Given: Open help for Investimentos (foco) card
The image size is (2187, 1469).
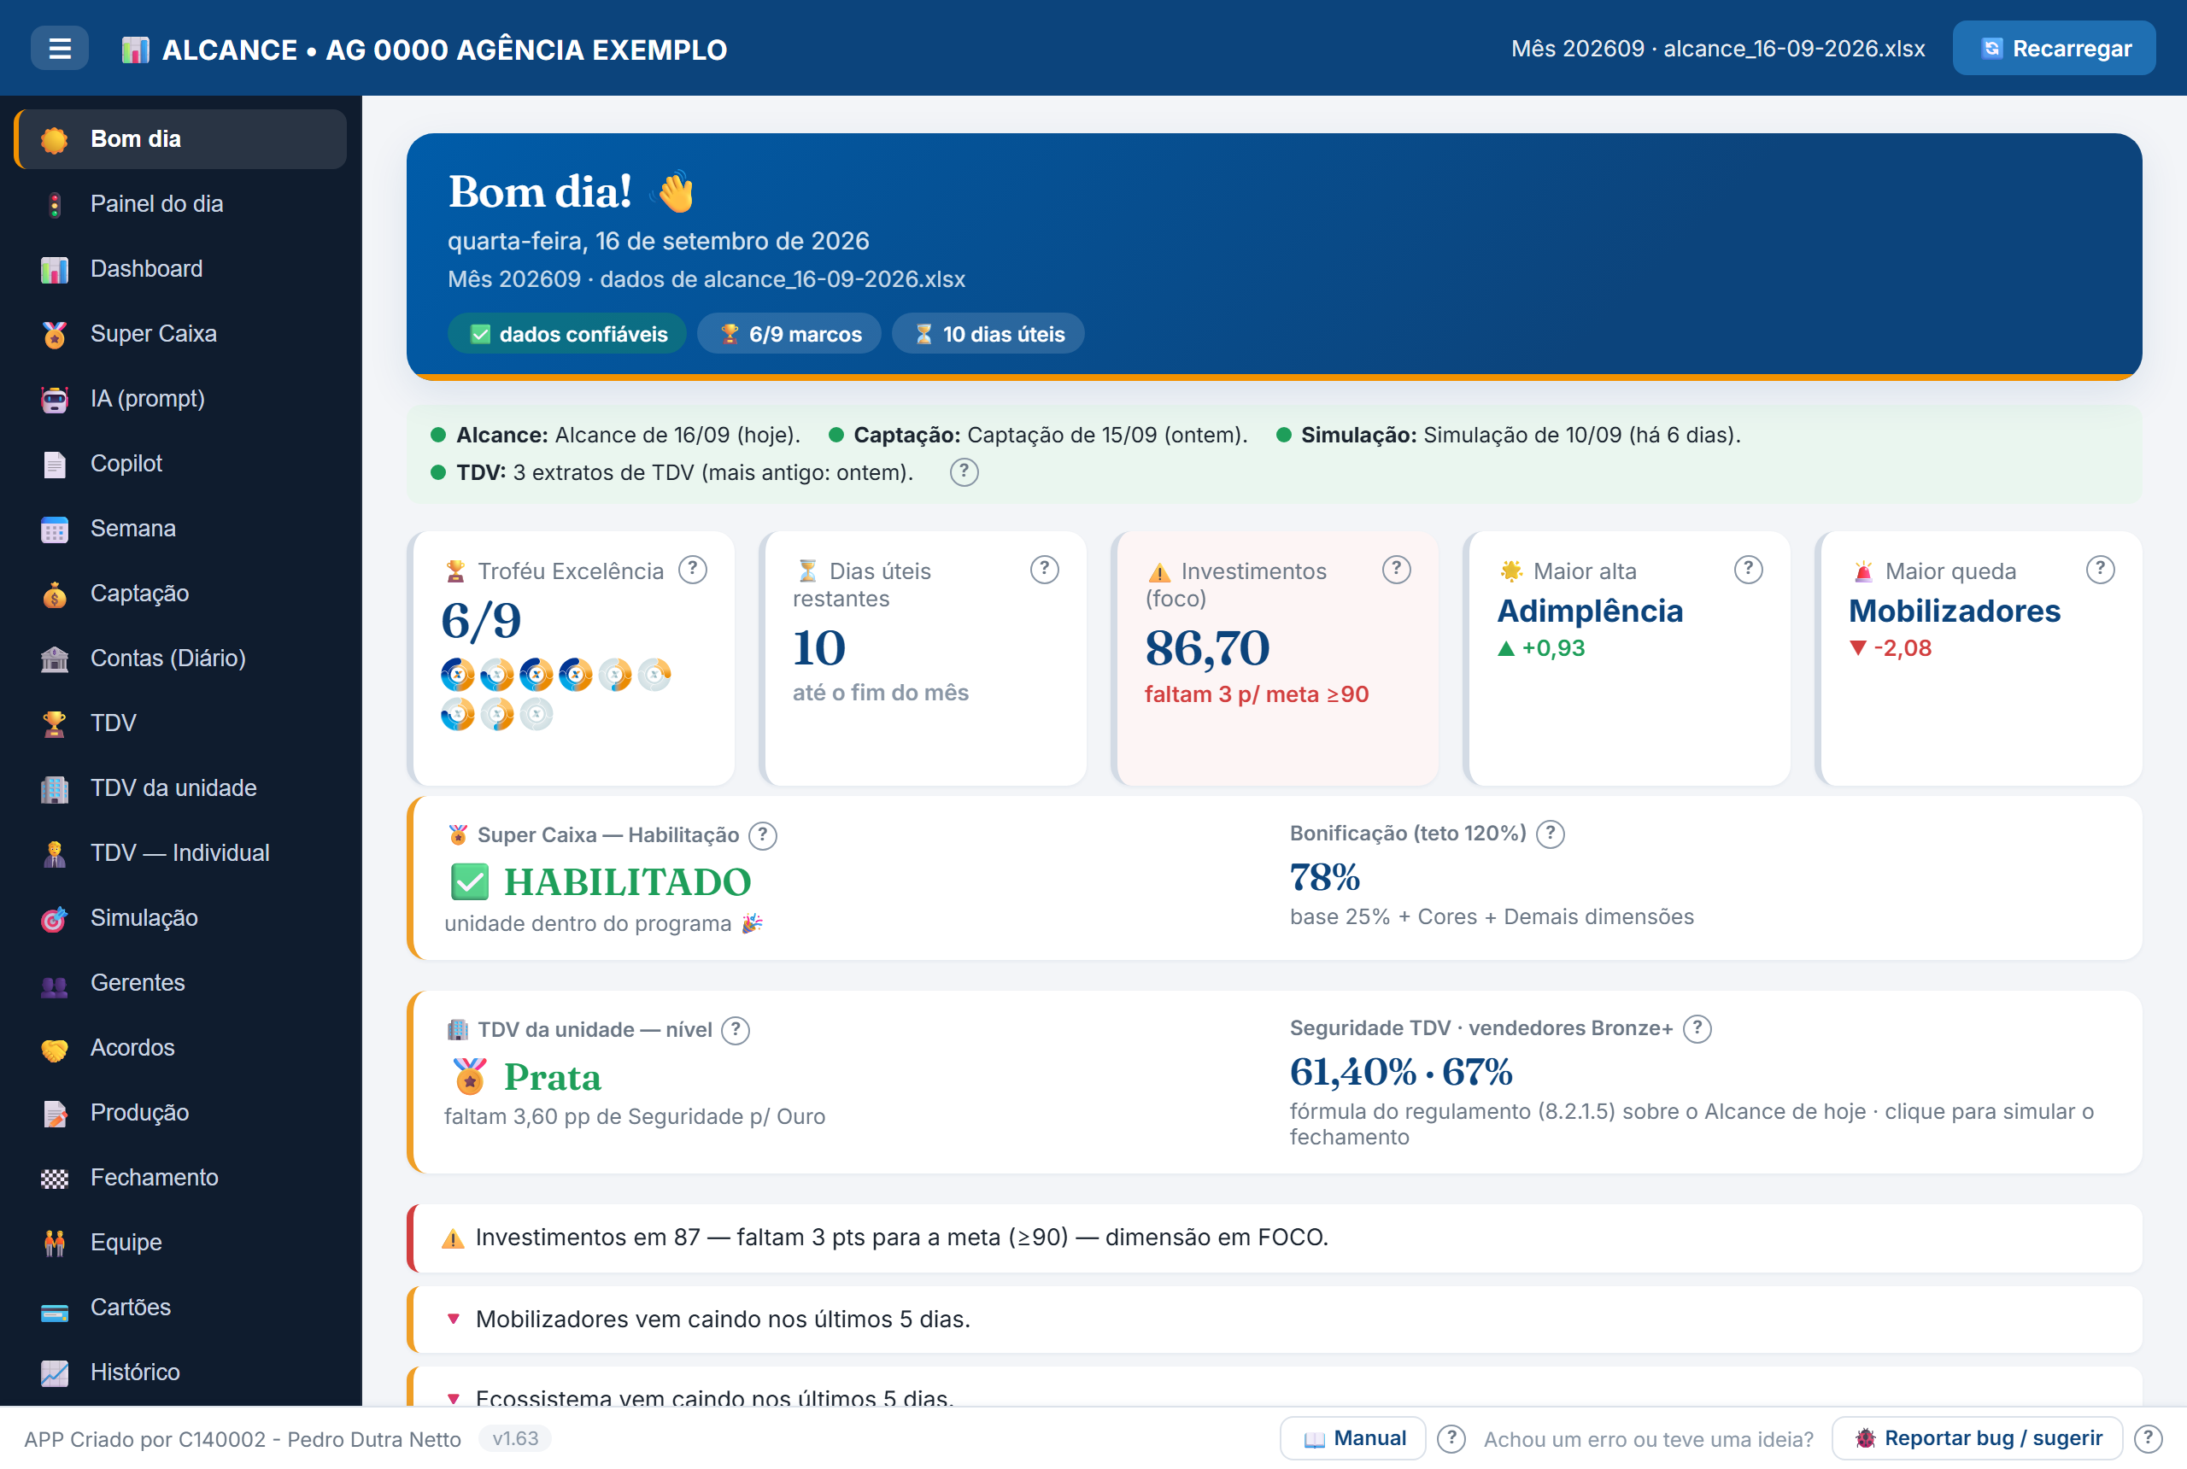Looking at the screenshot, I should point(1396,570).
